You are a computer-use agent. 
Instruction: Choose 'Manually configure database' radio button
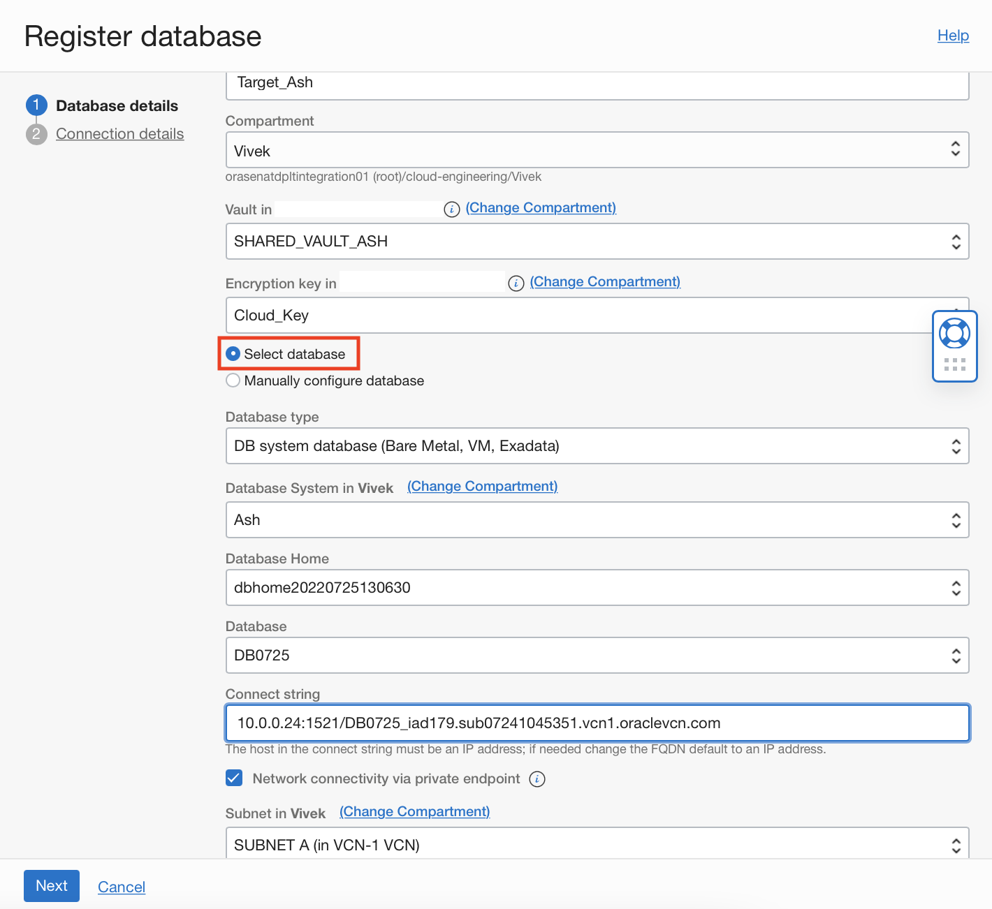coord(233,380)
